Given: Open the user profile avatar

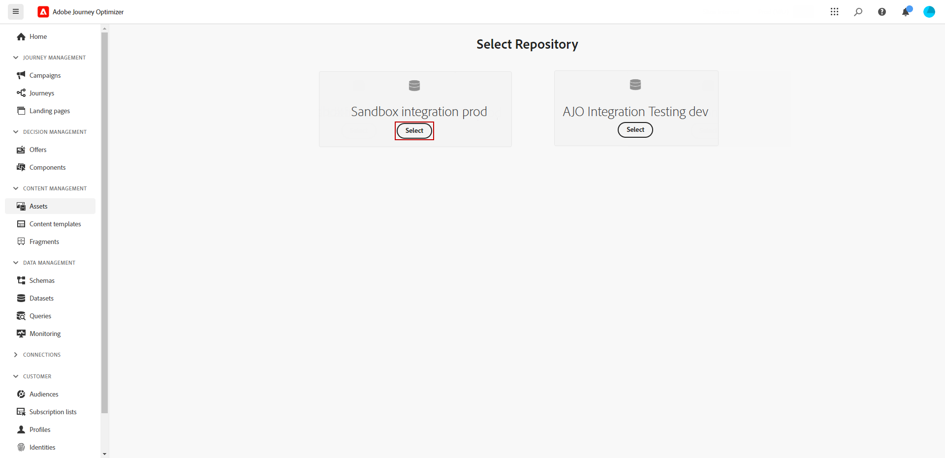Looking at the screenshot, I should click(x=929, y=12).
